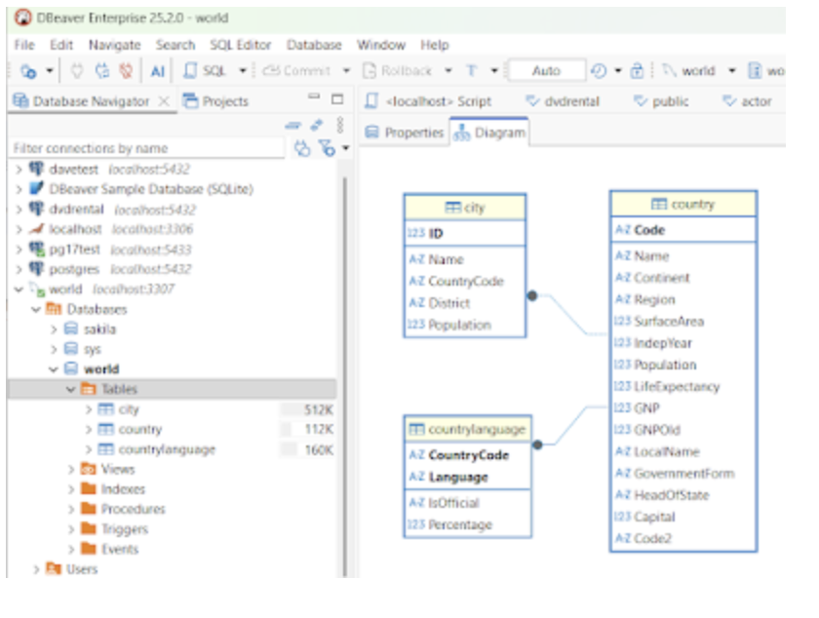Open the SQL Editor menu

pyautogui.click(x=240, y=45)
